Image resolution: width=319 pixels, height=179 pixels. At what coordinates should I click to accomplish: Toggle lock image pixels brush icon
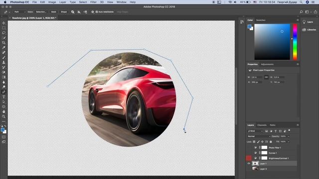coord(258,142)
